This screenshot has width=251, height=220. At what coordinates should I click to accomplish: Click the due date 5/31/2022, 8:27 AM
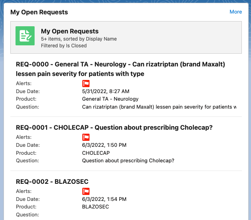[x=105, y=92]
